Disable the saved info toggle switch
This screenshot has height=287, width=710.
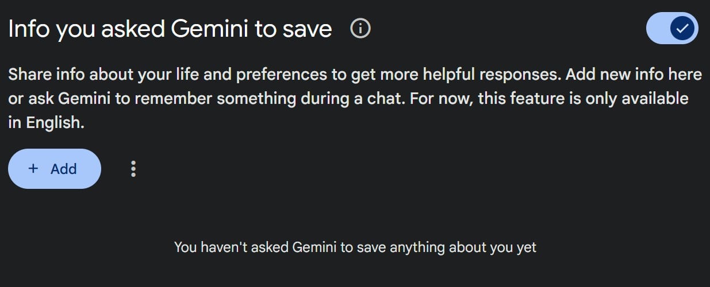pos(672,28)
